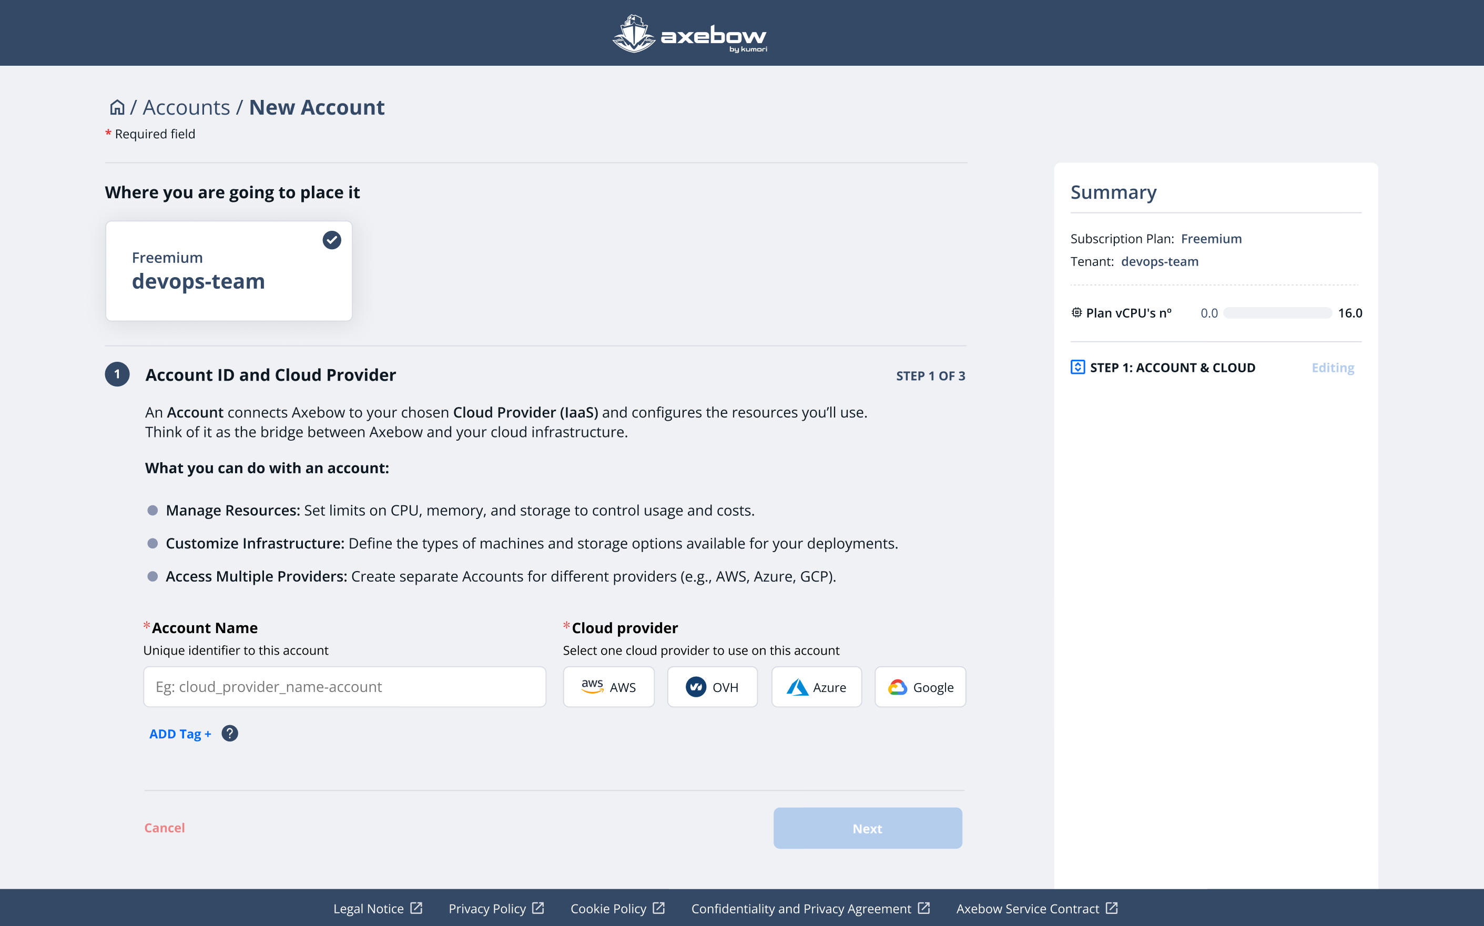
Task: Click the home icon in breadcrumb
Action: (x=117, y=107)
